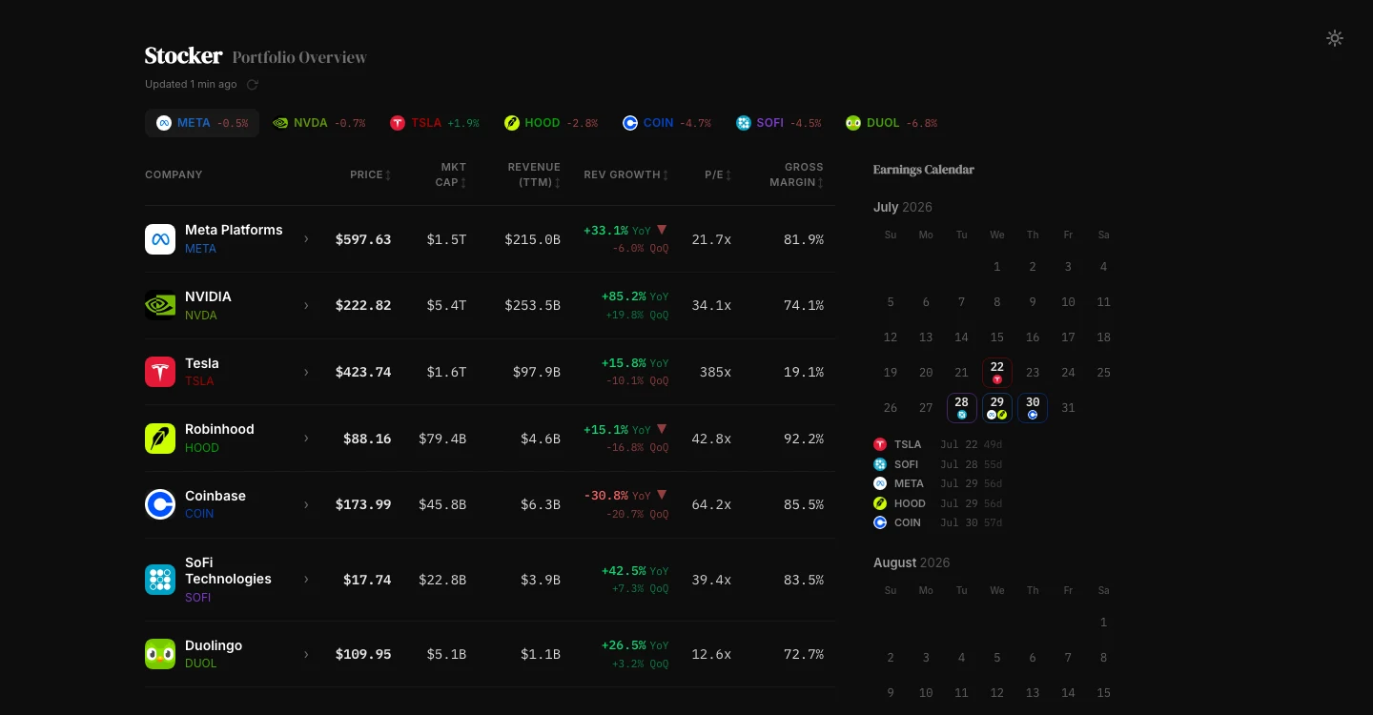Viewport: 1373px width, 715px height.
Task: Click META entry in earnings list
Action: (x=939, y=483)
